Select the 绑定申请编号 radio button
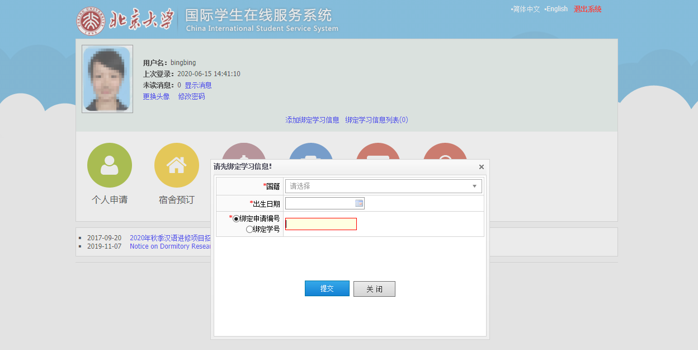 [235, 219]
